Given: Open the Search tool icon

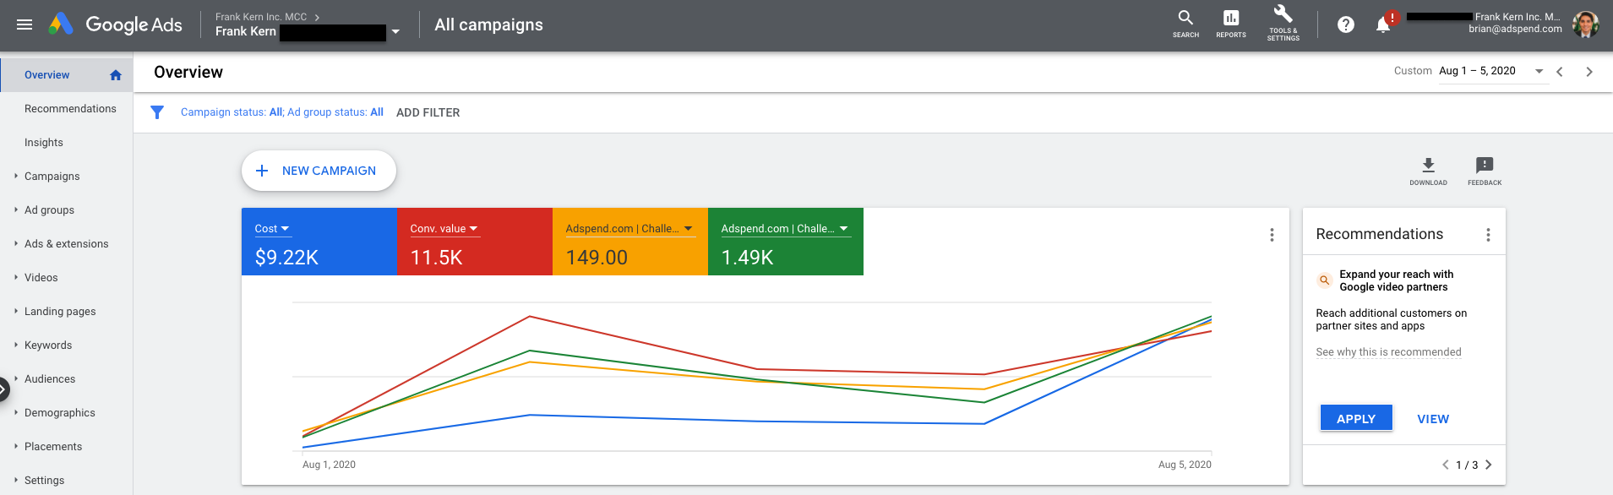Looking at the screenshot, I should [1185, 24].
